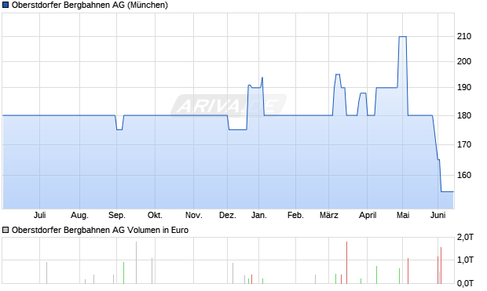The width and height of the screenshot is (487, 291).
Task: Click the 190 price axis value
Action: click(x=464, y=88)
